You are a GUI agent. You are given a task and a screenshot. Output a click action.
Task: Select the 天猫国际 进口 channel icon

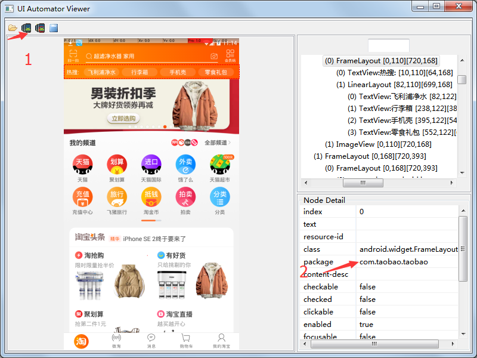151,165
